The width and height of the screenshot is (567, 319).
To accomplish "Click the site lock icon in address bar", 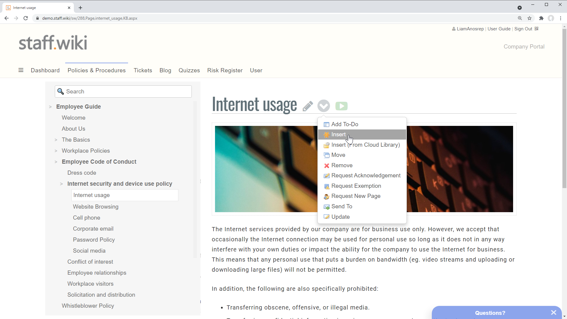I will click(x=38, y=18).
